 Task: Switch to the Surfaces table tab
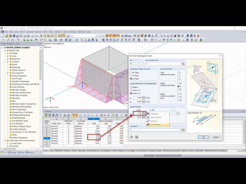tap(67, 150)
